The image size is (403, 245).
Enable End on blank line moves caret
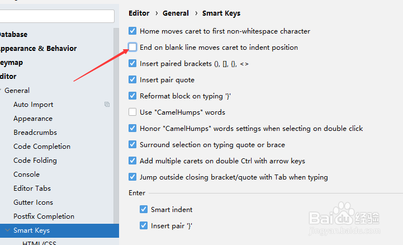point(132,48)
